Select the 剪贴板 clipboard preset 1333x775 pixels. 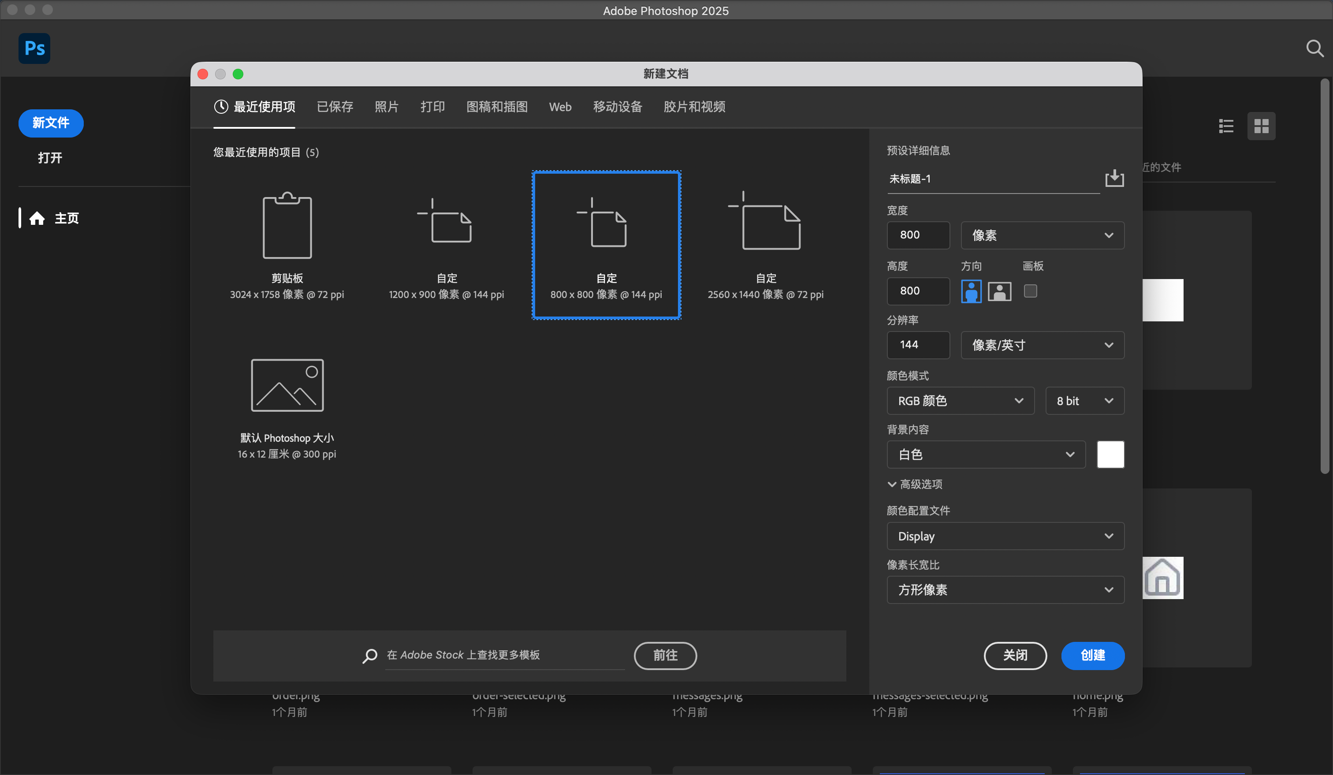pos(287,246)
